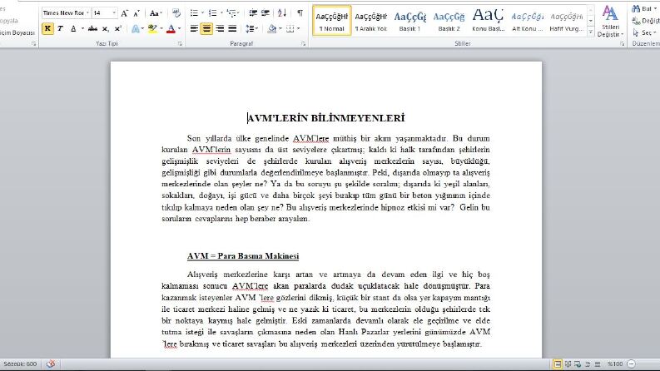Toggle Superscript formatting

point(118,28)
